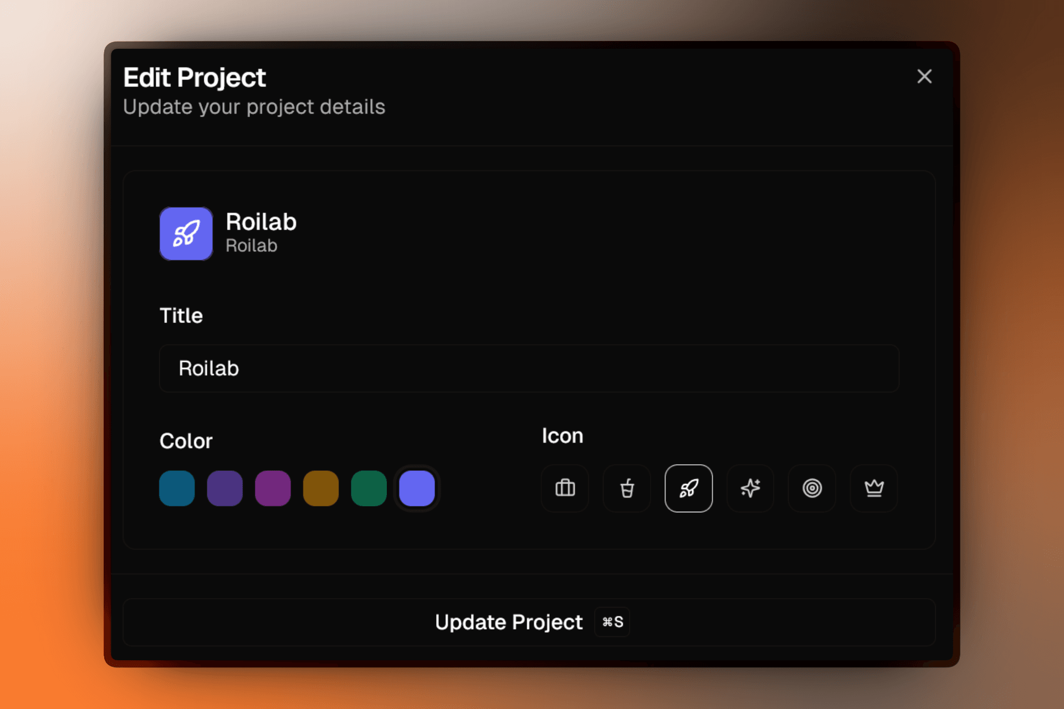The height and width of the screenshot is (709, 1064).
Task: Click the Roilab rocket avatar at the top
Action: pyautogui.click(x=186, y=233)
